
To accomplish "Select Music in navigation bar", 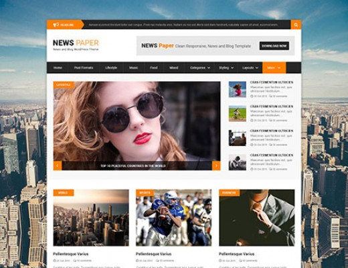I will [x=133, y=68].
